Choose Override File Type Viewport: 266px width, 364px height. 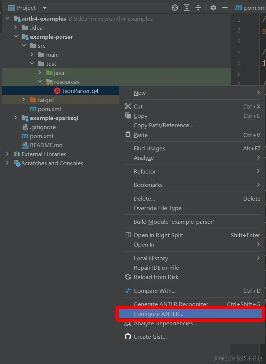coord(192,208)
